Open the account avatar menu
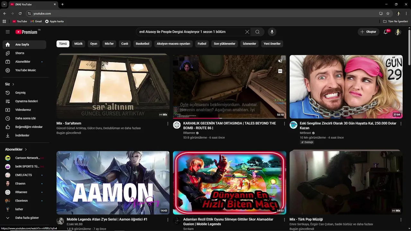Viewport: 411px width, 231px height. tap(398, 32)
